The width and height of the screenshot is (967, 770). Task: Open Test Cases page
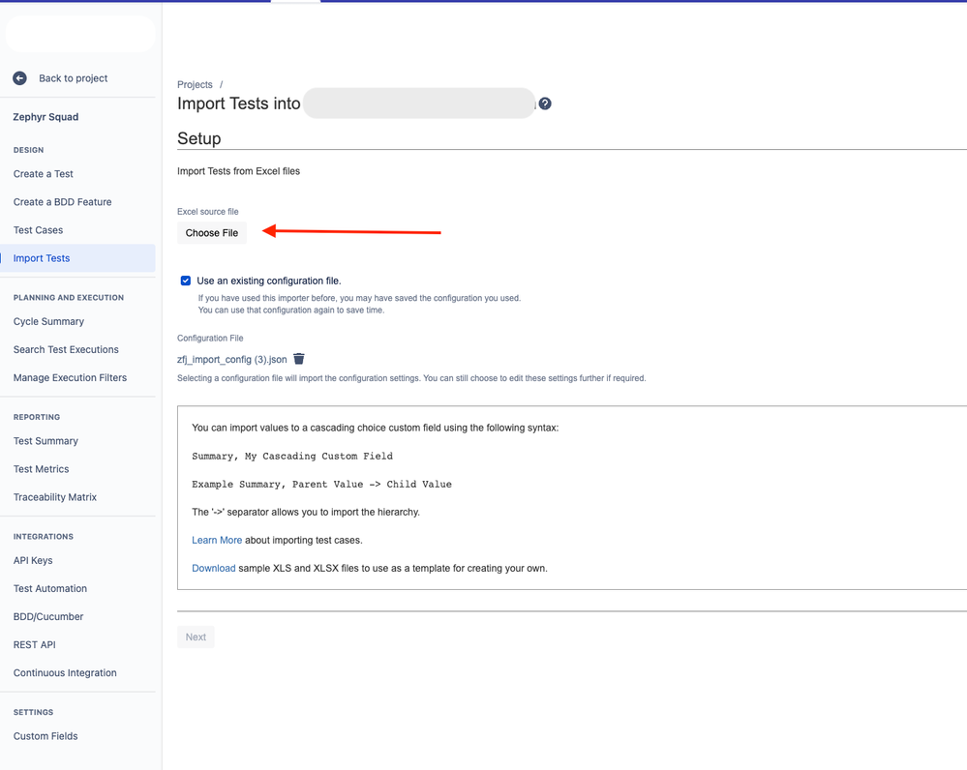pyautogui.click(x=39, y=230)
